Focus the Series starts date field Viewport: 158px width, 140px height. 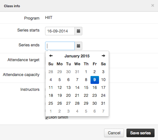tap(60, 31)
